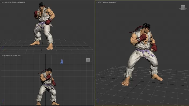
Task: Open the default shading label in the left viewport
Action: 16,55
